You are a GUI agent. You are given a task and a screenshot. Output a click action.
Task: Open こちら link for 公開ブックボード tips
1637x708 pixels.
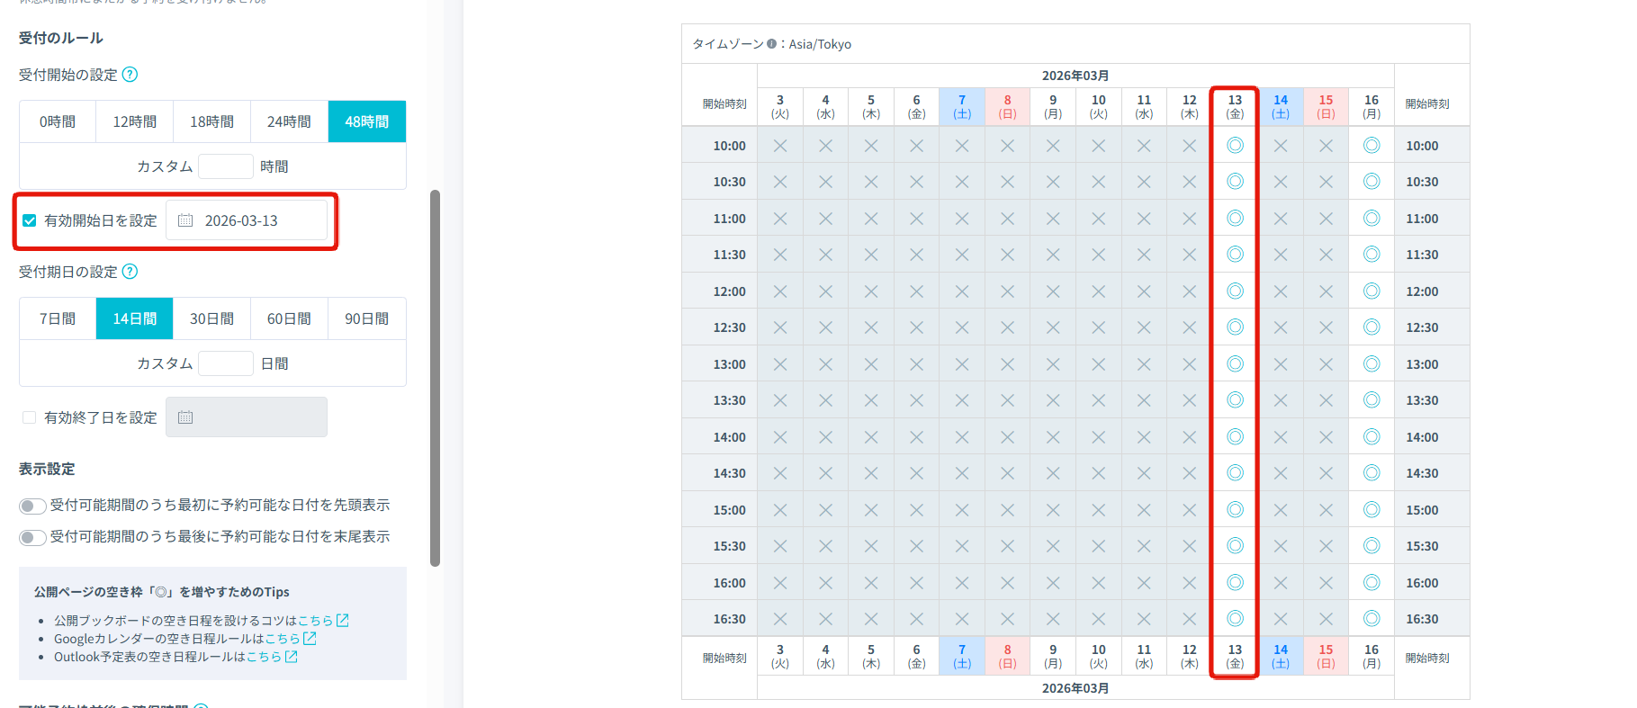(315, 621)
